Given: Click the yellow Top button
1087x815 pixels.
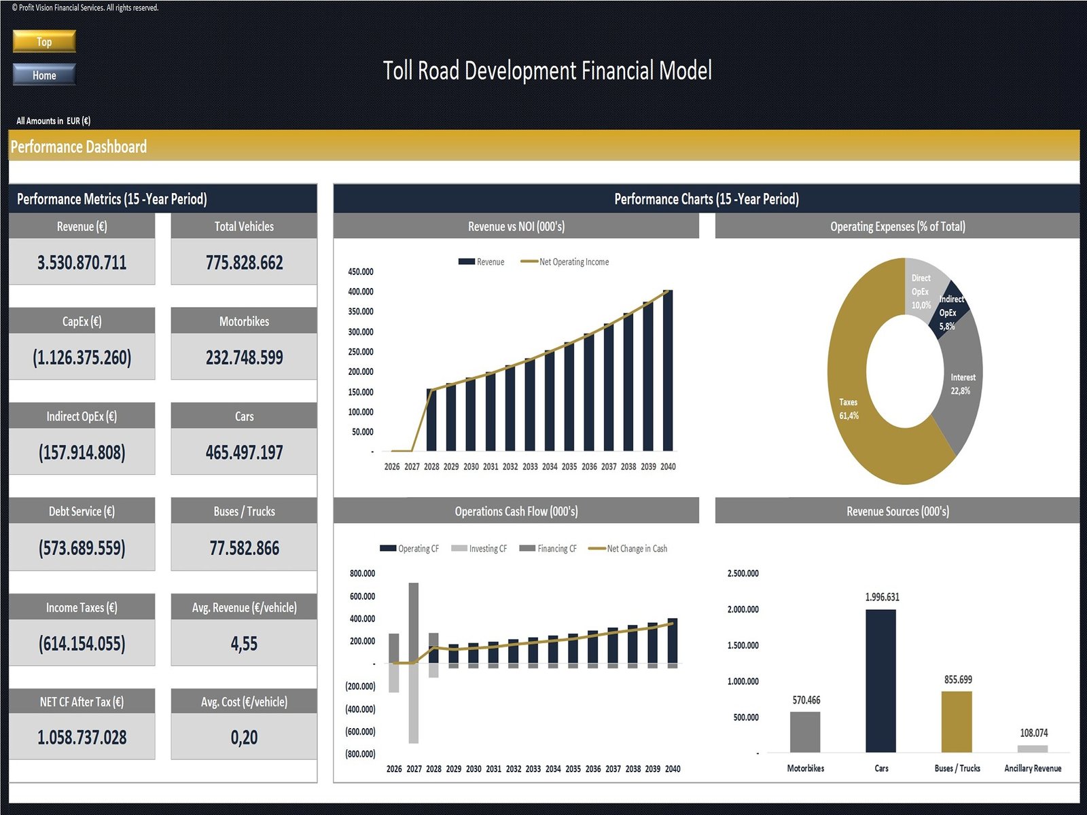Looking at the screenshot, I should pyautogui.click(x=44, y=41).
